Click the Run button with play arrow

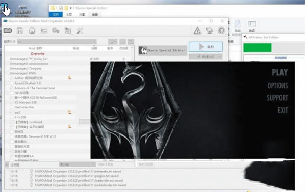pos(206,47)
